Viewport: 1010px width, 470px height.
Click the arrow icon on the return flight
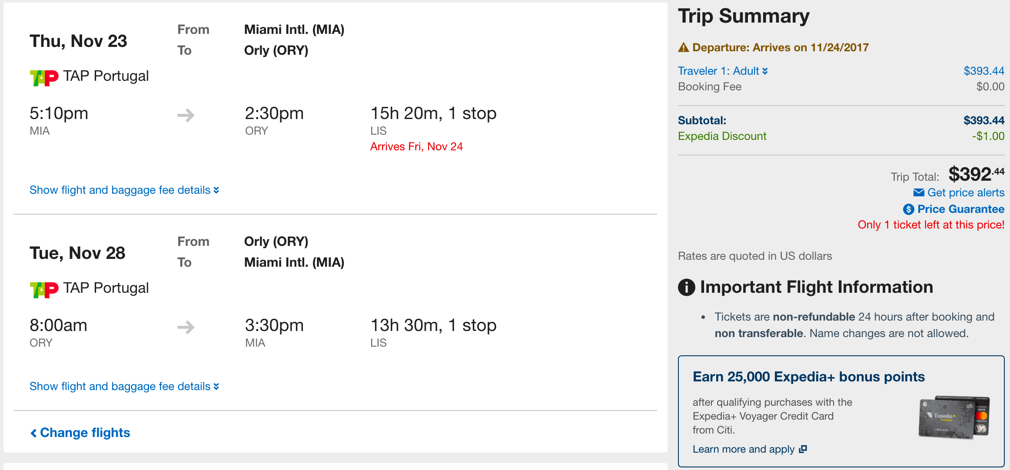click(186, 327)
